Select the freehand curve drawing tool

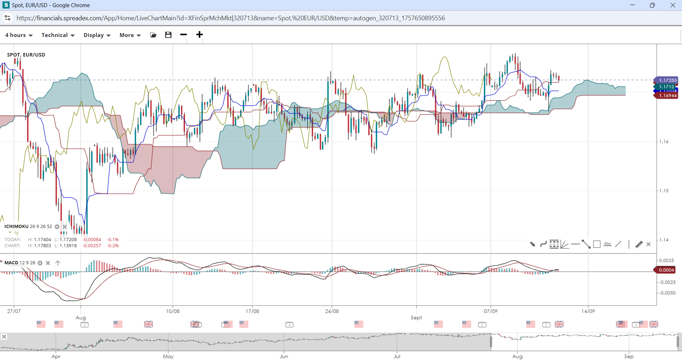point(543,244)
